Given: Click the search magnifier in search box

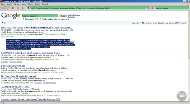Looking at the screenshot, I should click(188, 8).
